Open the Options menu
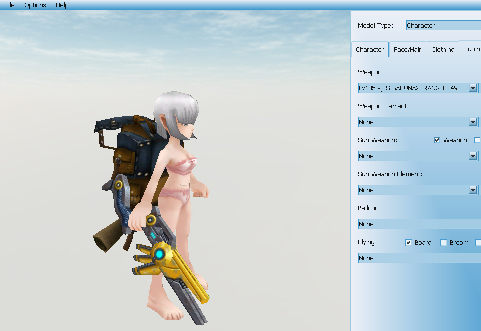 [35, 5]
